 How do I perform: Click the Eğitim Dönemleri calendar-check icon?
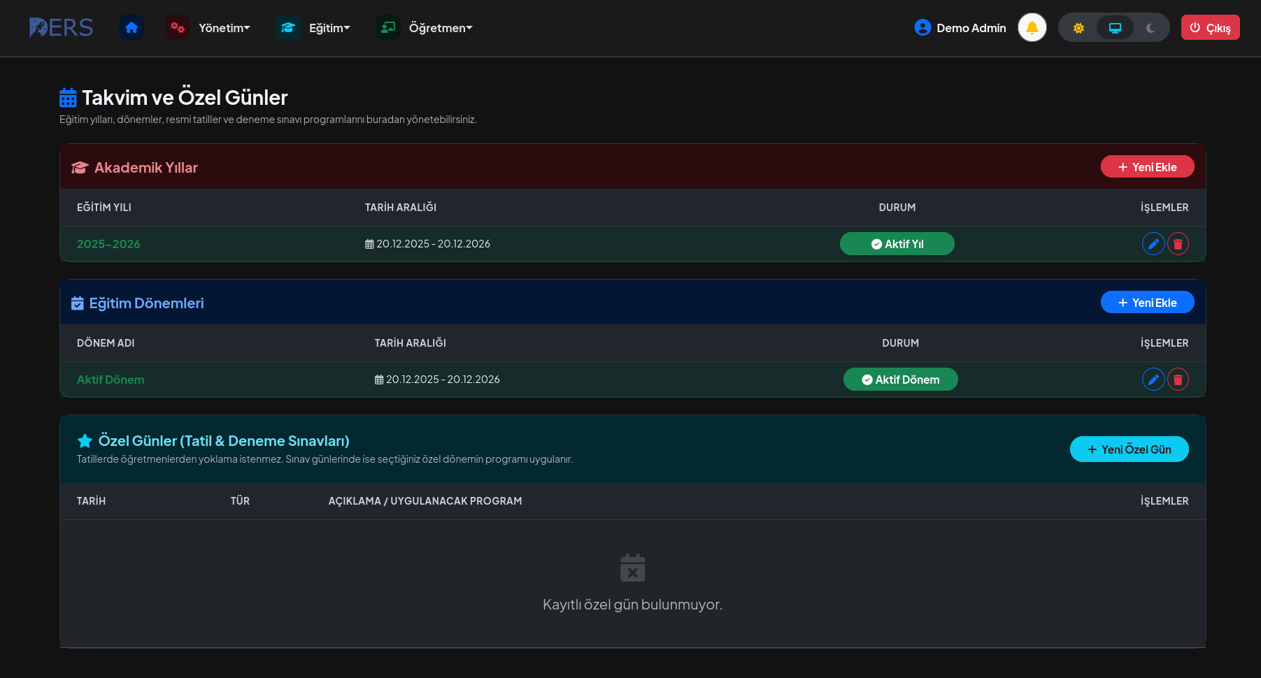tap(78, 303)
